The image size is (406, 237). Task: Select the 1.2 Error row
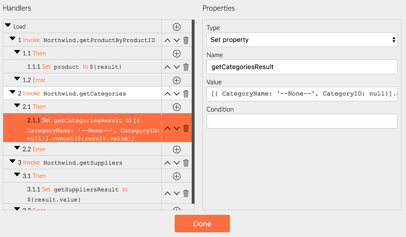pos(82,80)
